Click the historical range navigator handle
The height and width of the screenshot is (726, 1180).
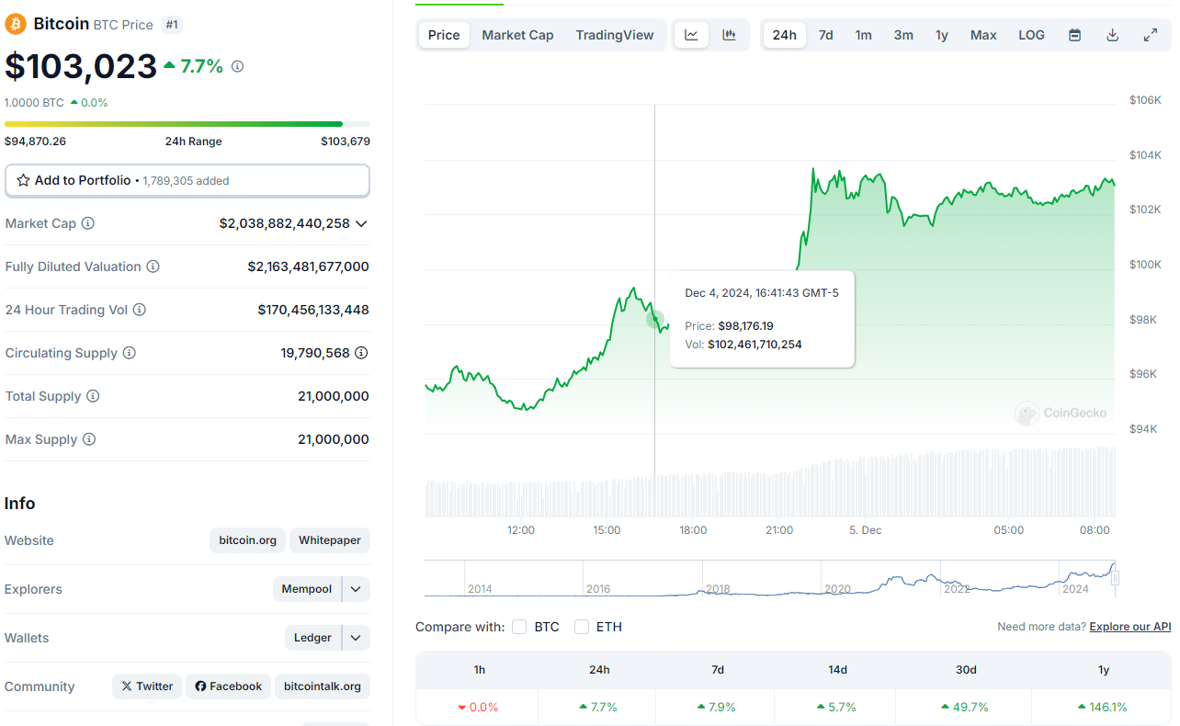coord(1116,578)
